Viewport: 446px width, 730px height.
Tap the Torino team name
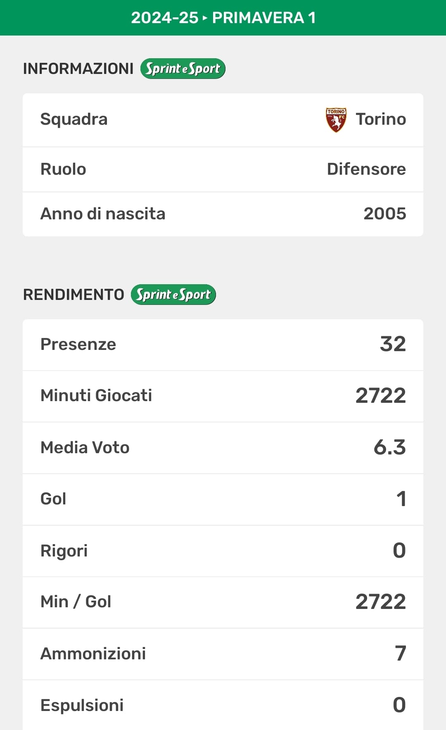[381, 119]
